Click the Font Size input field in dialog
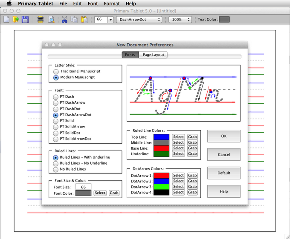 (x=84, y=187)
